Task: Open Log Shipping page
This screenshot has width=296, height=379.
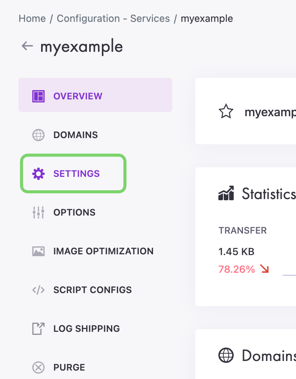Action: 86,329
